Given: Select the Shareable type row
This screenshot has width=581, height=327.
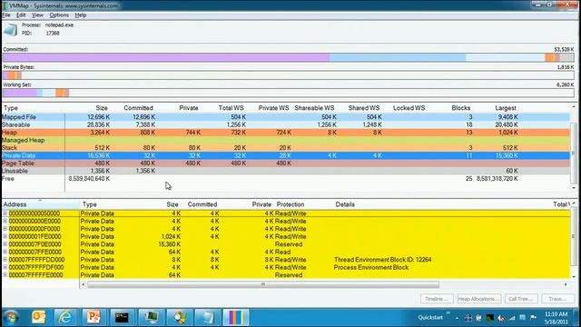Looking at the screenshot, I should (x=286, y=125).
